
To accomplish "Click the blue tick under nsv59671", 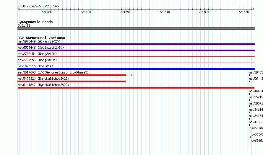I will [x=249, y=106].
